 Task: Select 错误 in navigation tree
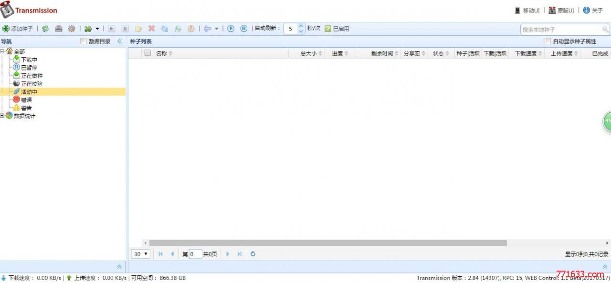tap(26, 100)
